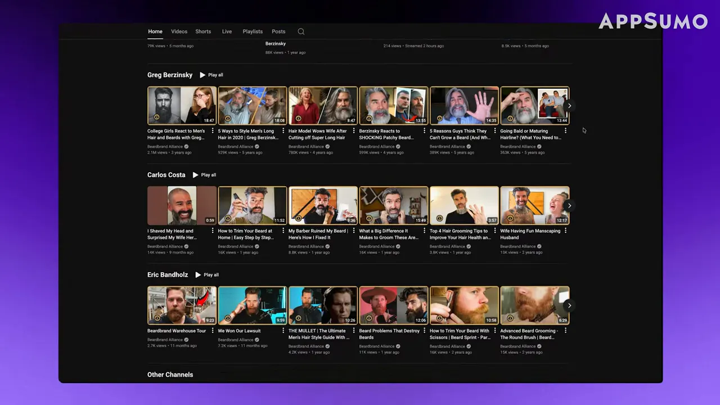Switch to the Videos tab
The image size is (720, 405).
click(179, 31)
